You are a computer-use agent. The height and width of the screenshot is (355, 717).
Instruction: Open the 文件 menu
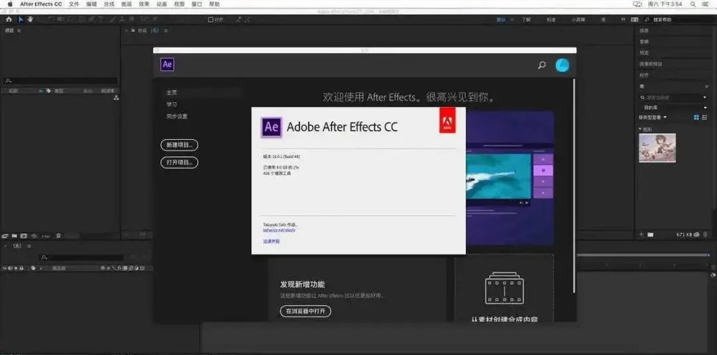point(74,4)
